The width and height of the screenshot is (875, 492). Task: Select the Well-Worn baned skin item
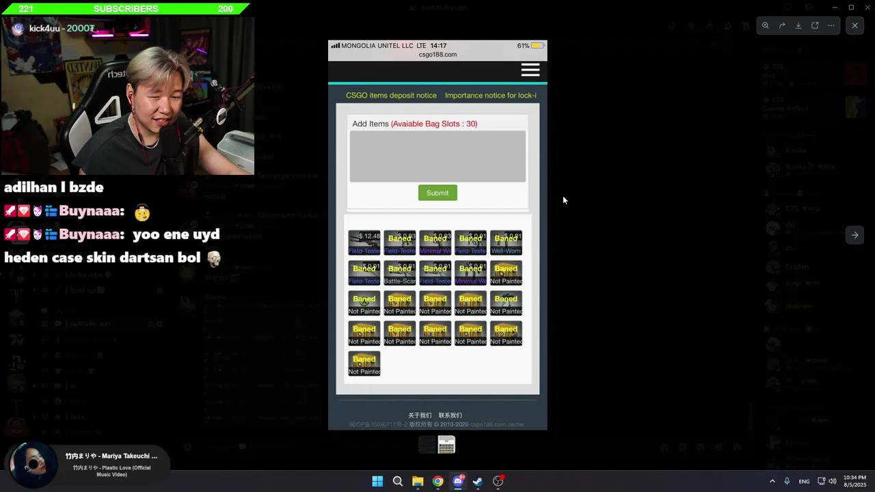(506, 243)
